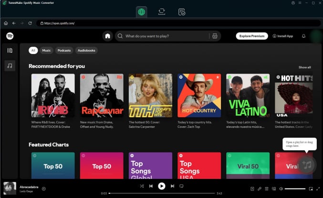The image size is (323, 198).
Task: Click the add music floating button
Action: (x=307, y=165)
